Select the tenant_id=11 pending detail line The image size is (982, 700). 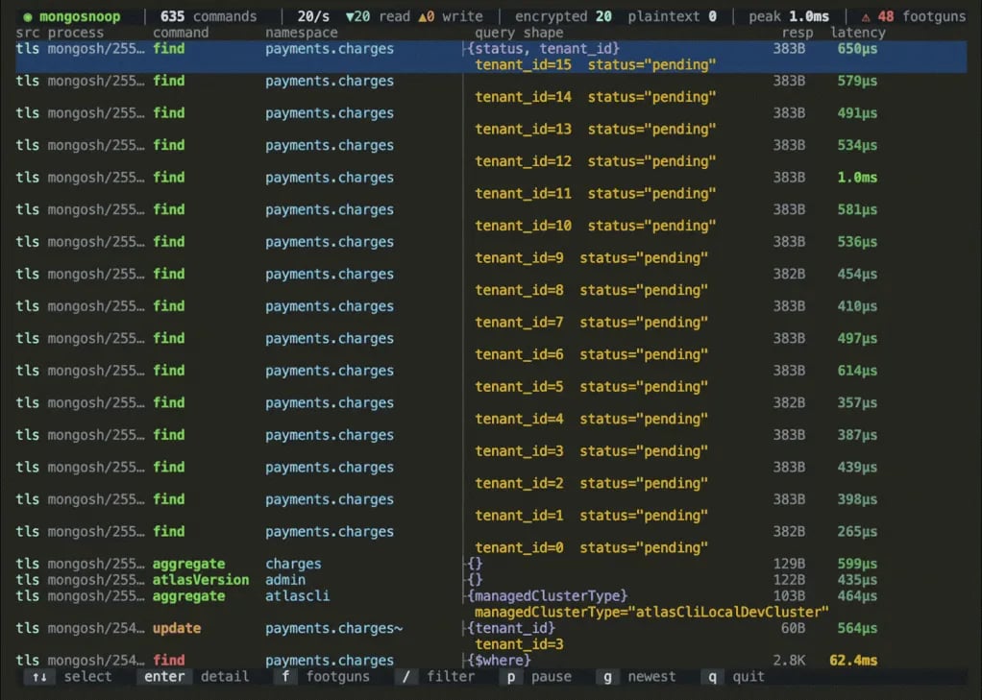pyautogui.click(x=595, y=193)
